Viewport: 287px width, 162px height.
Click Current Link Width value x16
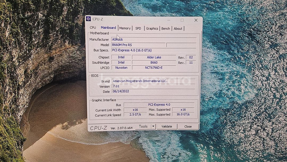click(135, 110)
